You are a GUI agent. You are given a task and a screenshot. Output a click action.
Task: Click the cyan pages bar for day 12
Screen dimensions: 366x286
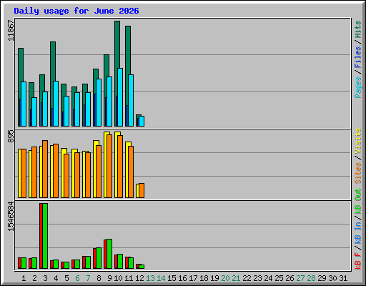coord(142,122)
